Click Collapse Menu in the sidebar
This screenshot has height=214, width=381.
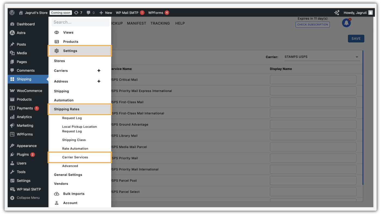pyautogui.click(x=25, y=198)
